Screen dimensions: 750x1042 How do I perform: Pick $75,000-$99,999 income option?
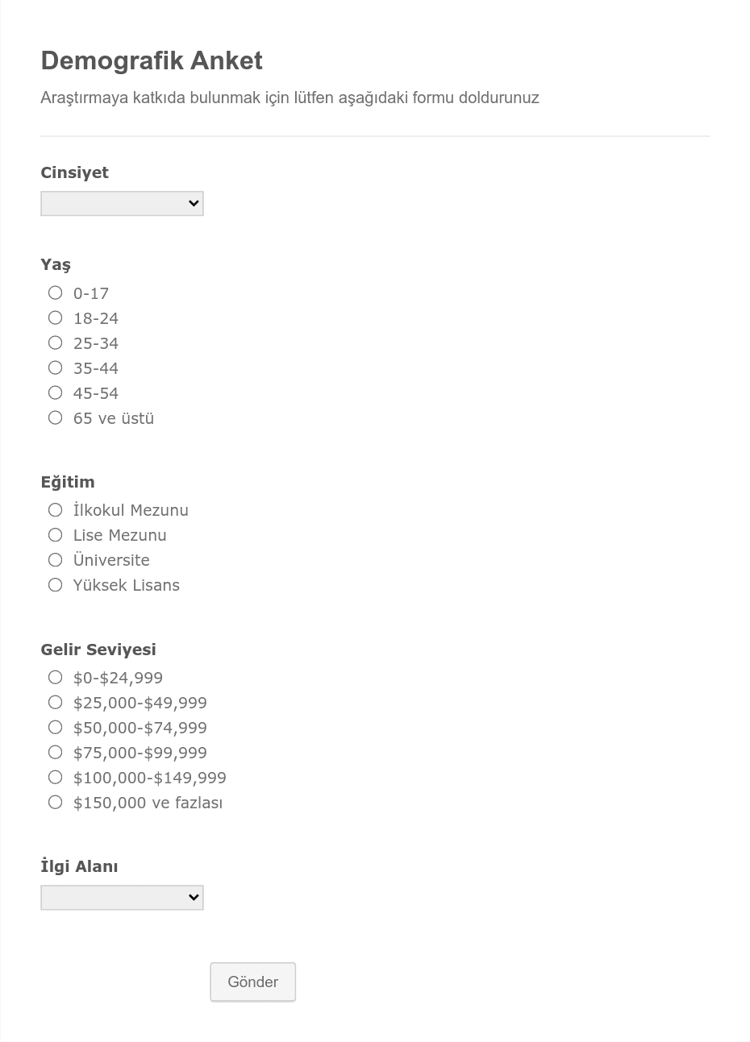coord(55,752)
